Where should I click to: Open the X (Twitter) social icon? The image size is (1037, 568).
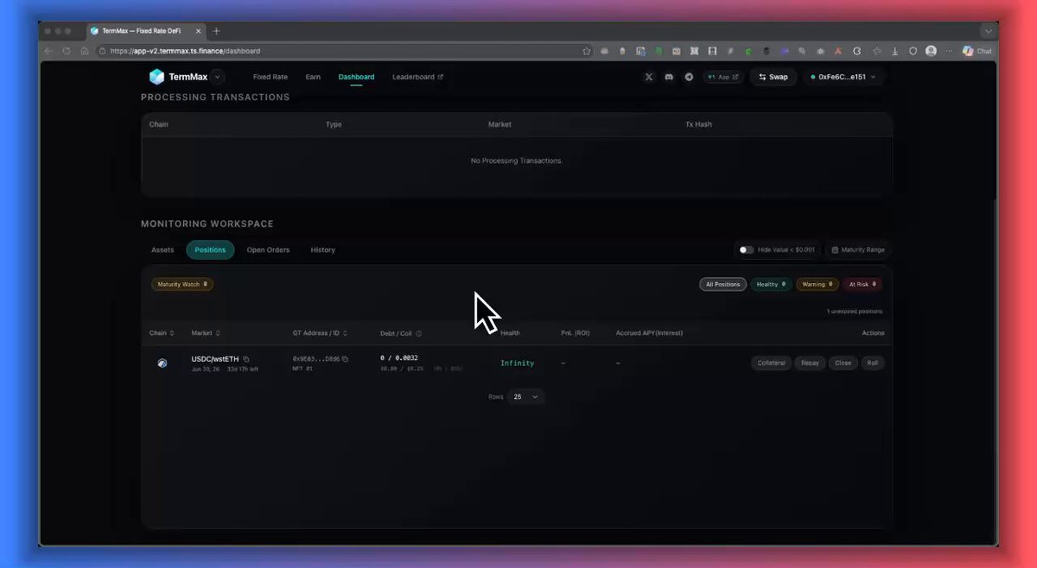point(649,77)
